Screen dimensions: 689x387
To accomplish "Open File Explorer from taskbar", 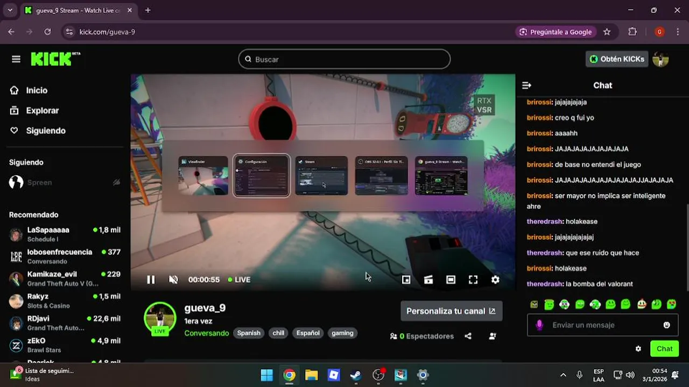I will point(311,375).
